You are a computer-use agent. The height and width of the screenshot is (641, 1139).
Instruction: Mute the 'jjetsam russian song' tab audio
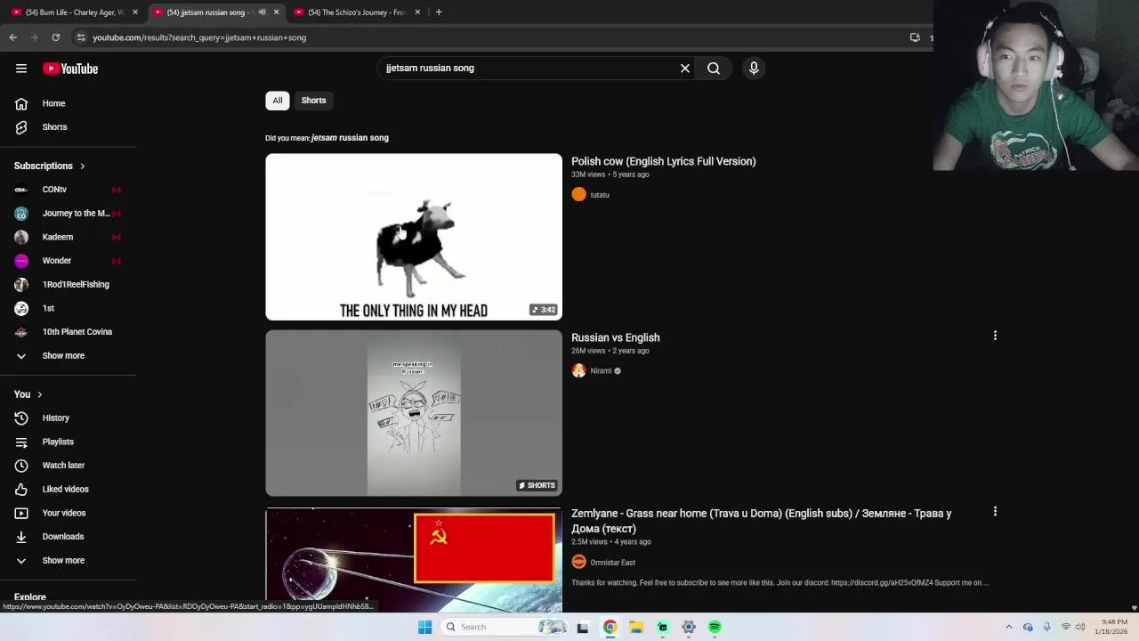(262, 12)
